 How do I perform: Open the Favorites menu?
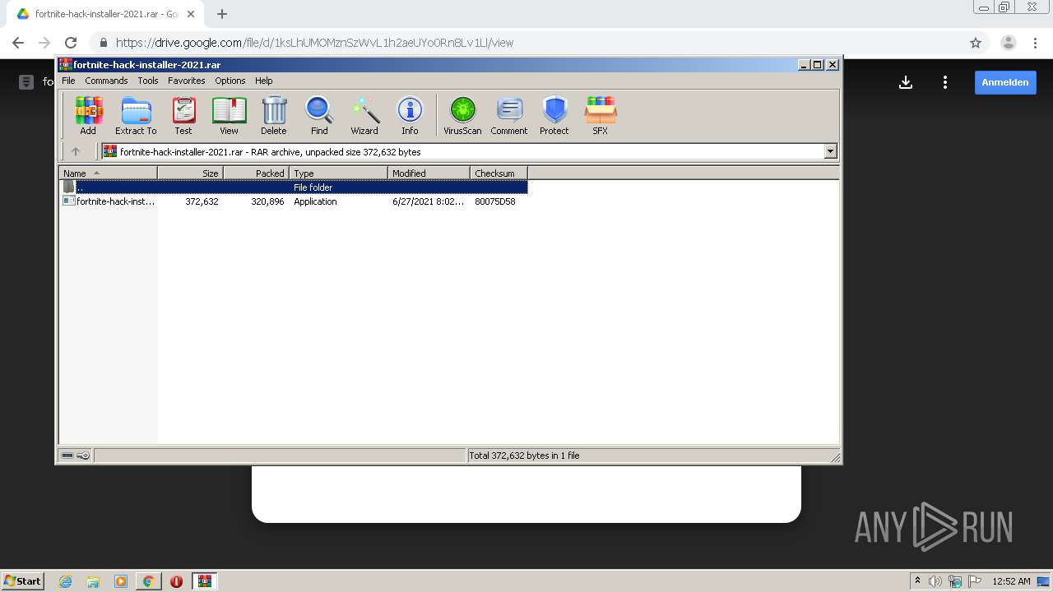pyautogui.click(x=187, y=81)
